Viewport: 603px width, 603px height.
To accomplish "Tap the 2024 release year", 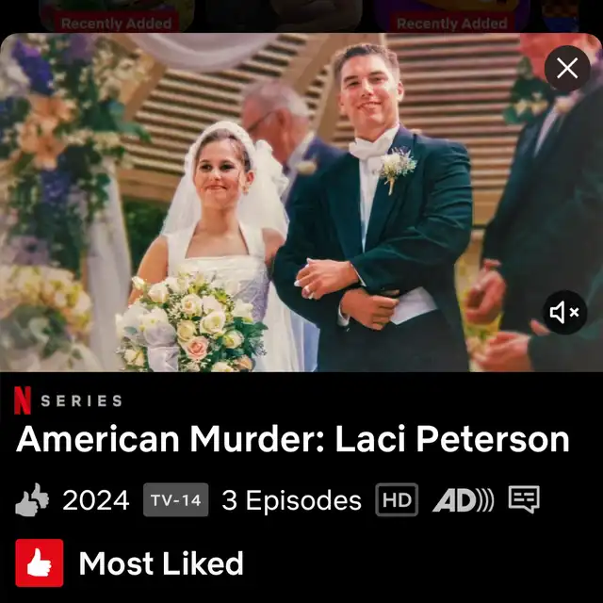I will click(96, 500).
